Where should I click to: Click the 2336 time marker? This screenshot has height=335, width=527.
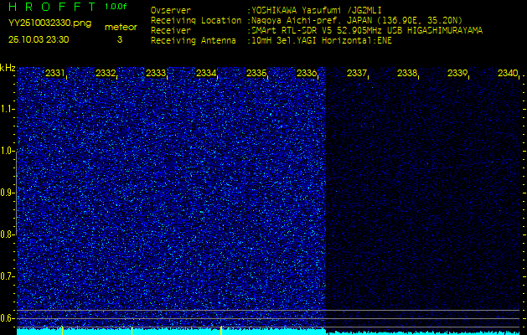(307, 73)
